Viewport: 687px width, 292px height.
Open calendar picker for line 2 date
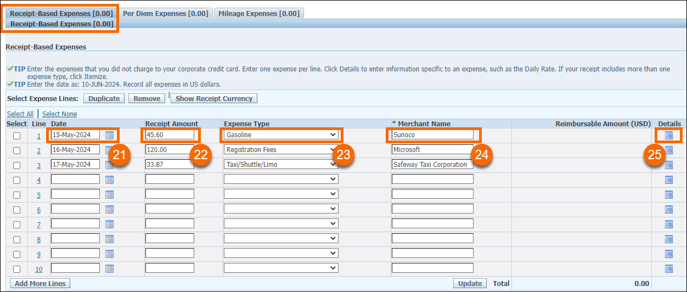point(109,150)
